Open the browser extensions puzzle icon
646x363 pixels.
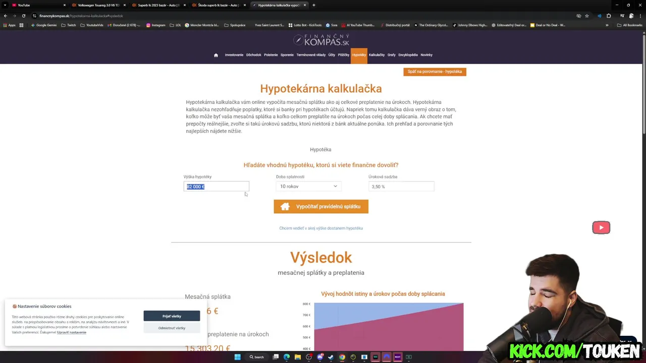pyautogui.click(x=609, y=16)
